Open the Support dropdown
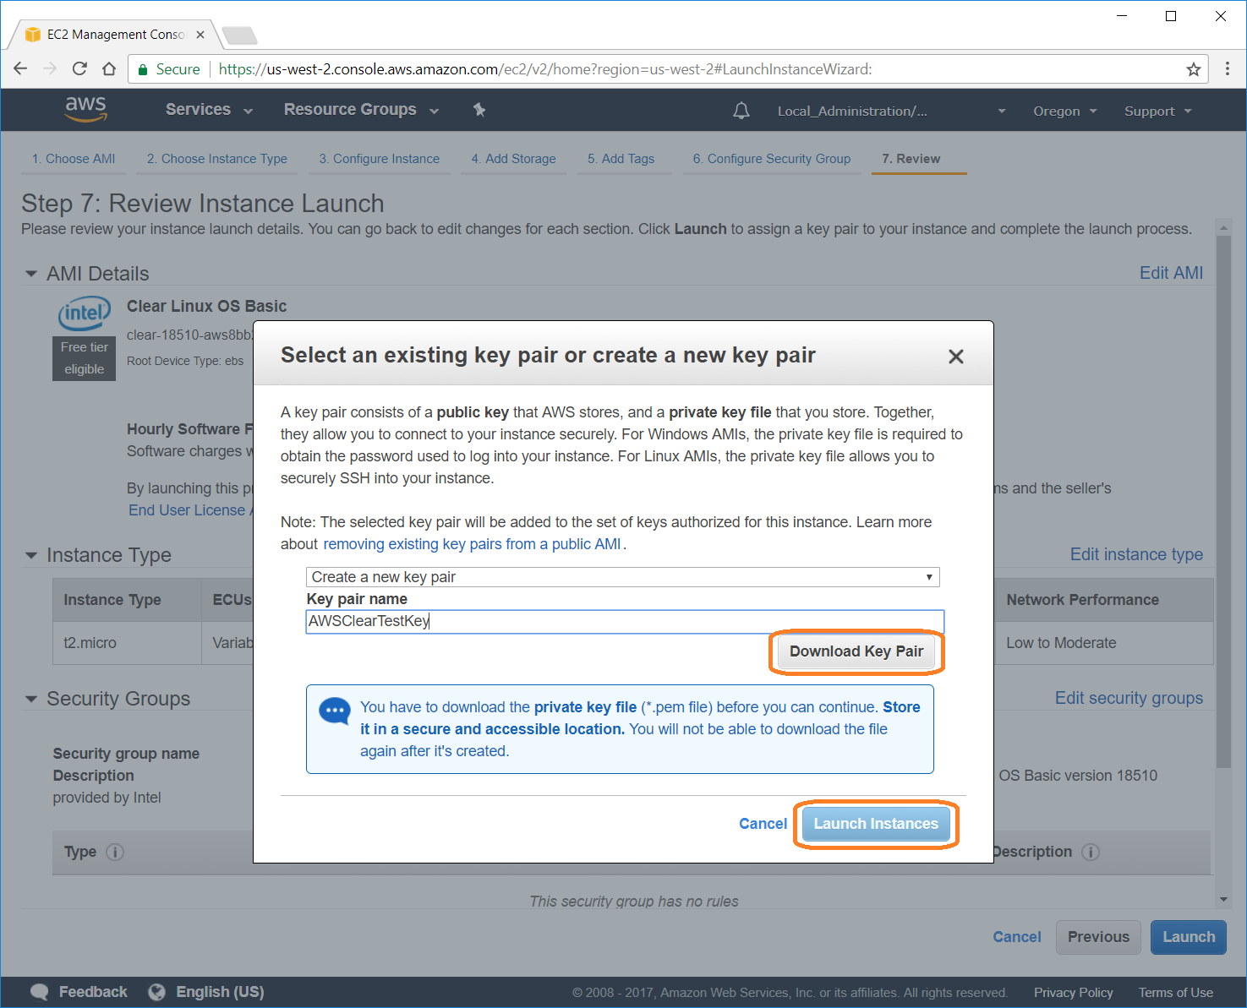This screenshot has height=1008, width=1247. [1157, 111]
